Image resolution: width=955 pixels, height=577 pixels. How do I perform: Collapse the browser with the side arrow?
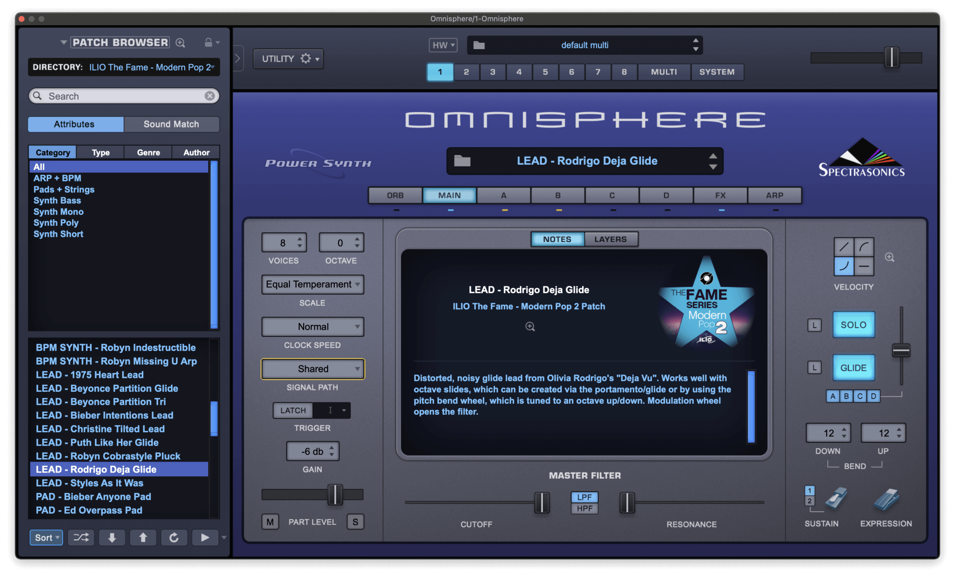pos(238,58)
